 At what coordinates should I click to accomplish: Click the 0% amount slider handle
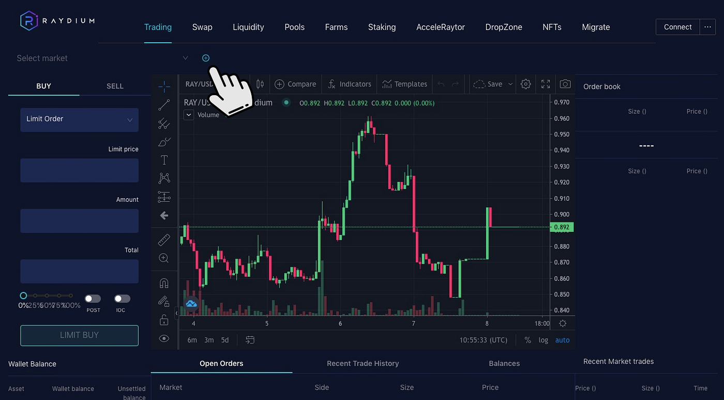[23, 295]
